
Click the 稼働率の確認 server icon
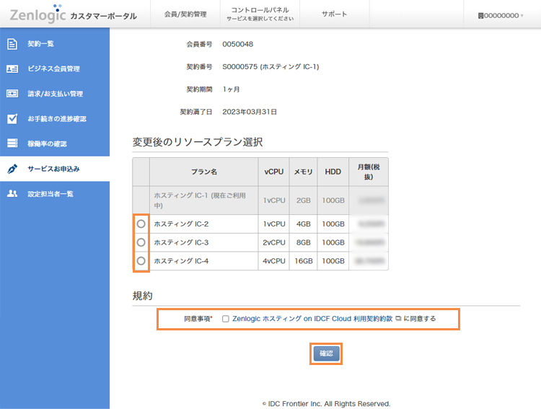coord(12,144)
